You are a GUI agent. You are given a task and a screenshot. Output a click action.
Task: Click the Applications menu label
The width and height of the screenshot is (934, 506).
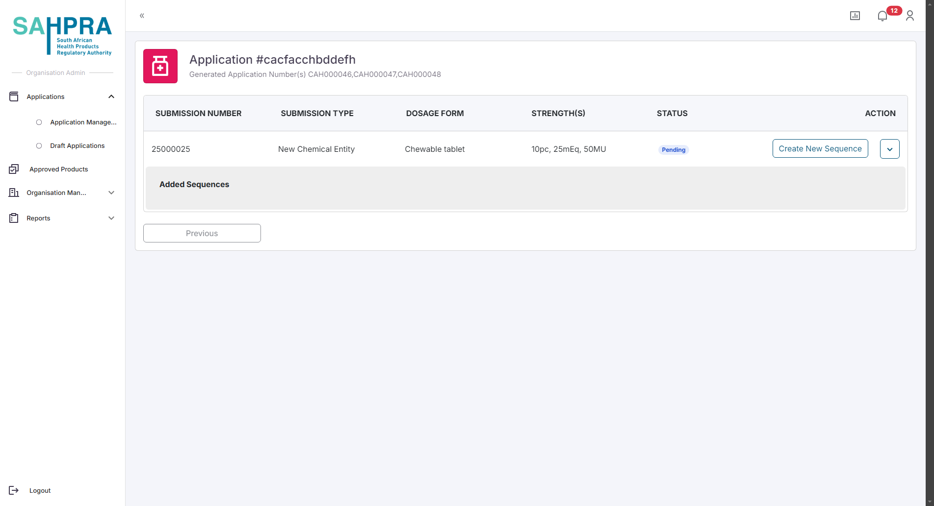pyautogui.click(x=46, y=96)
